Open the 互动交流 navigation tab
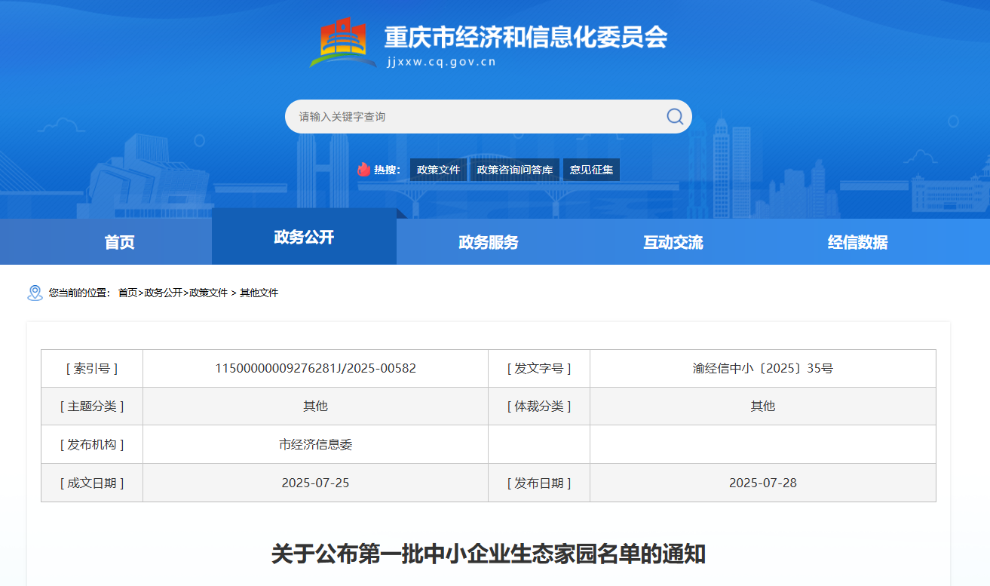Image resolution: width=990 pixels, height=586 pixels. [673, 242]
